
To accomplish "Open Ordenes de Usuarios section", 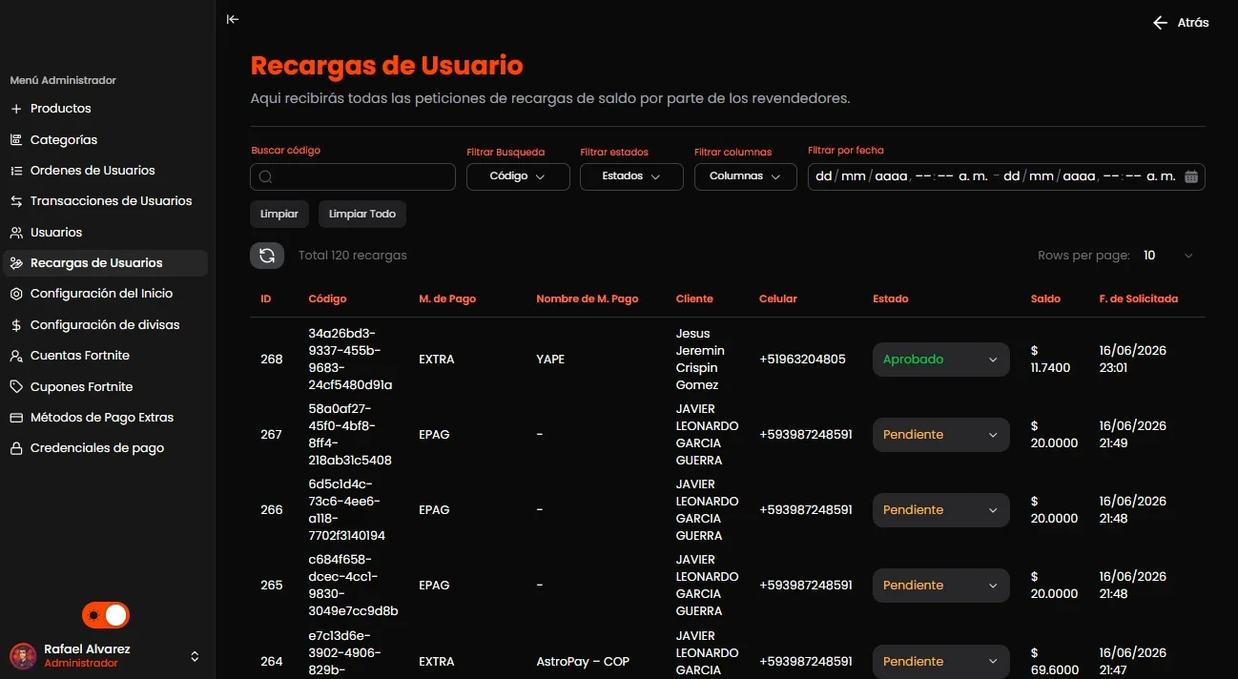I will (104, 171).
